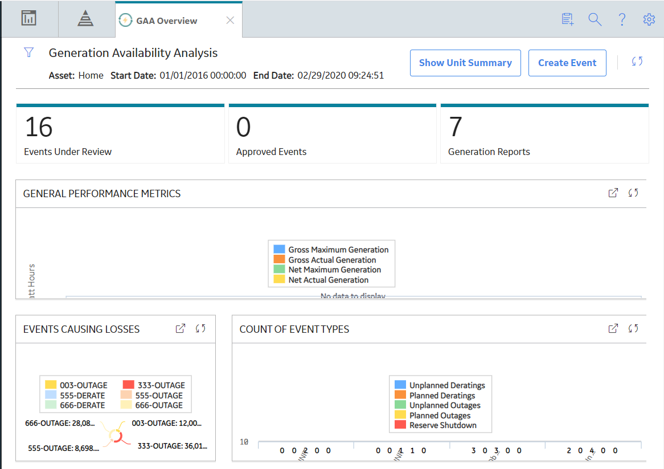Click the 333-OUTAGE: 36,01... data label
Viewport: 664px width, 469px height.
pos(173,446)
